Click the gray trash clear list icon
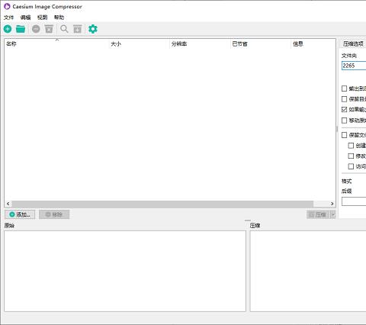This screenshot has height=325, width=366. coord(49,29)
